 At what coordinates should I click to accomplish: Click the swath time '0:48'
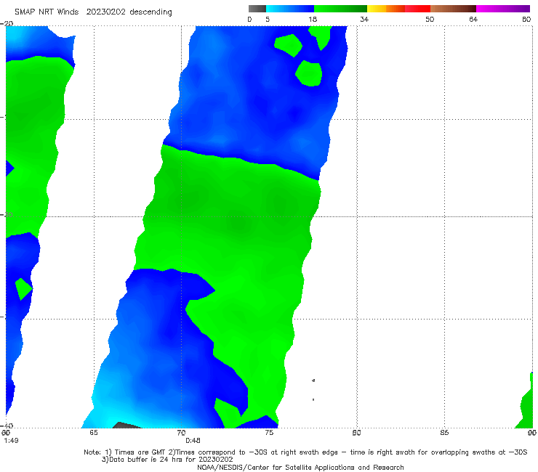[x=193, y=441]
